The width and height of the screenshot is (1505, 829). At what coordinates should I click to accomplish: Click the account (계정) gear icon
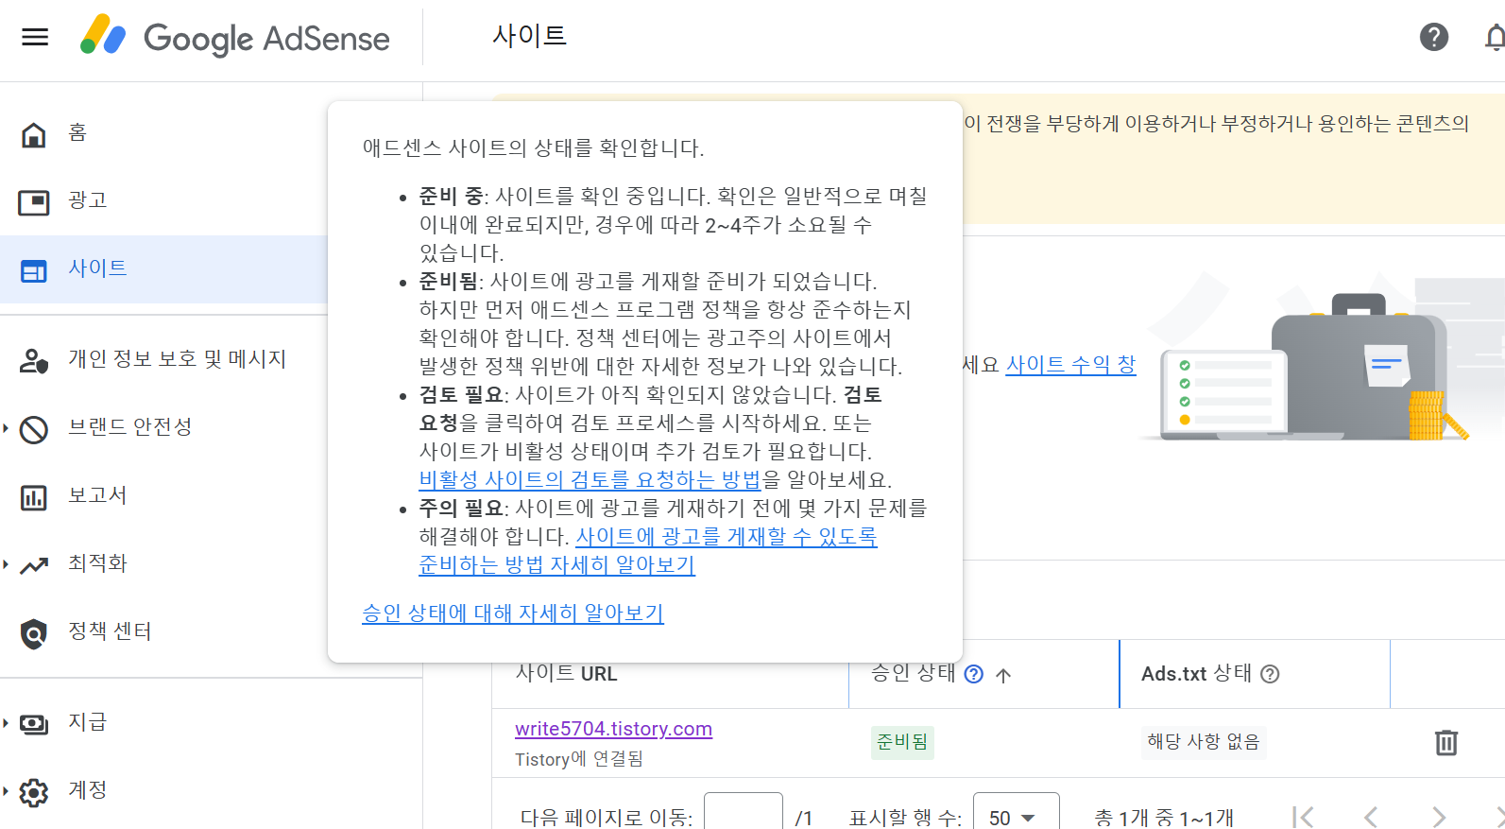click(34, 792)
